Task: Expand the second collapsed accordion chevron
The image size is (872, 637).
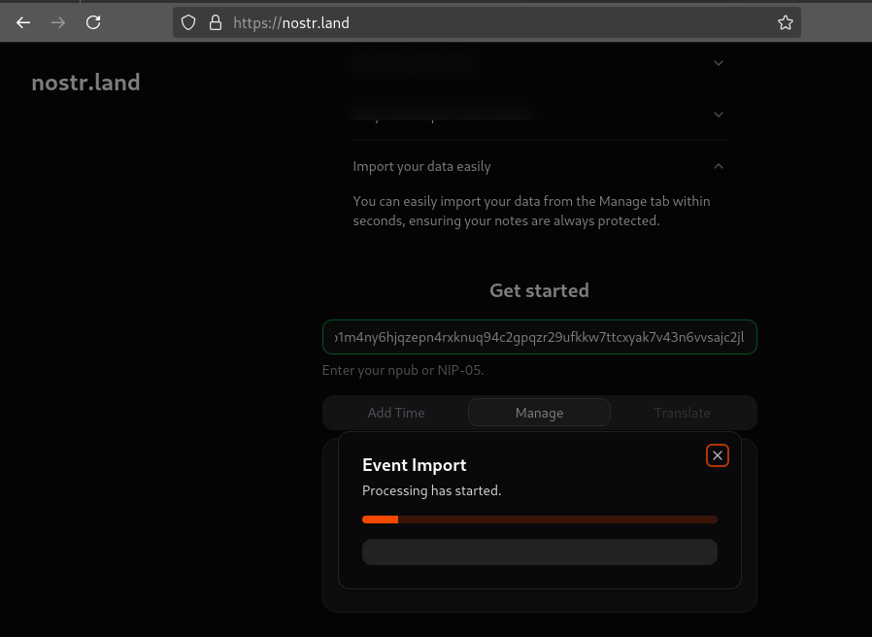Action: click(719, 115)
